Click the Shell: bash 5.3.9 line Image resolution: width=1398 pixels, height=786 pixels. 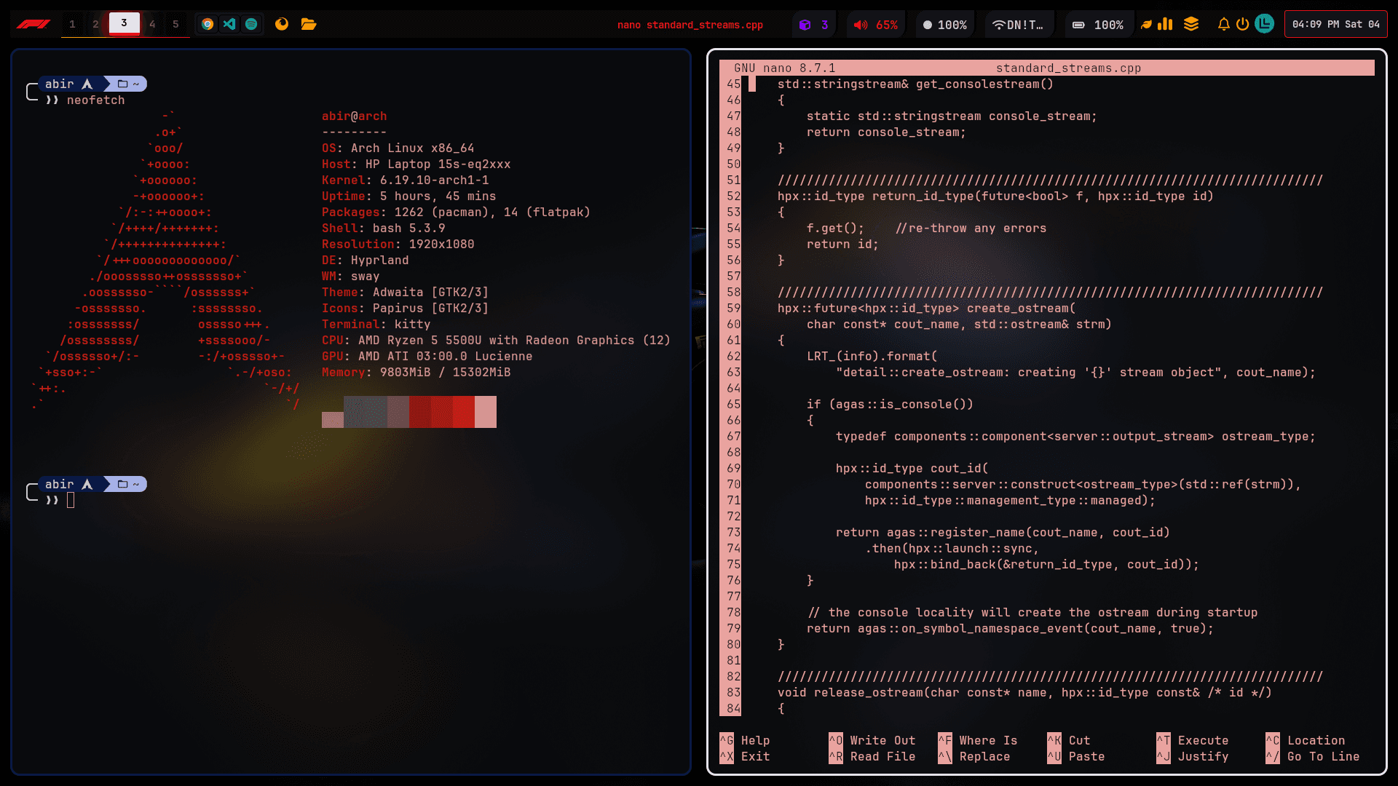[384, 228]
